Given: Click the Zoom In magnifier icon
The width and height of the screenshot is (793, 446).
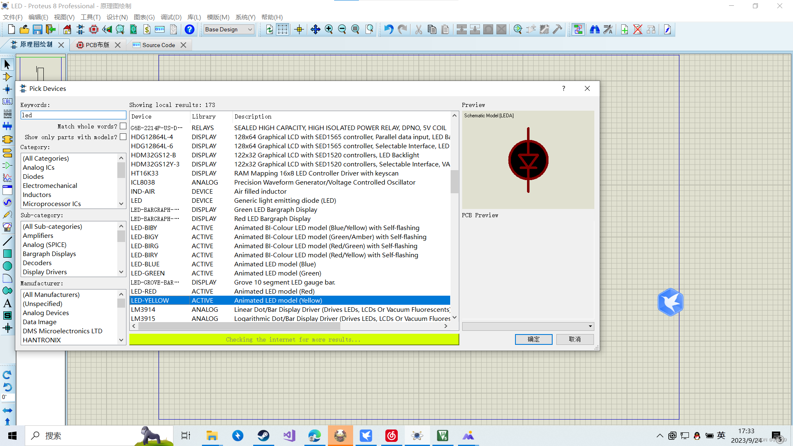Looking at the screenshot, I should point(329,29).
